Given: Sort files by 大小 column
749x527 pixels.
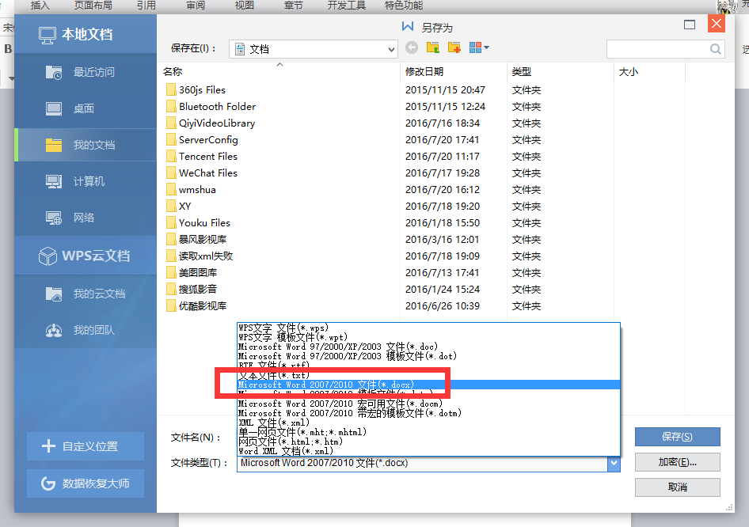Looking at the screenshot, I should click(649, 71).
